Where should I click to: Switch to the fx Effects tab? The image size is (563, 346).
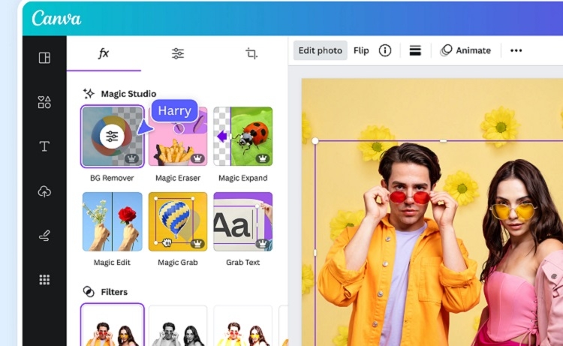tap(104, 53)
